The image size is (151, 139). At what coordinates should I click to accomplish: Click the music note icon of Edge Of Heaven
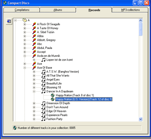tap(43, 111)
